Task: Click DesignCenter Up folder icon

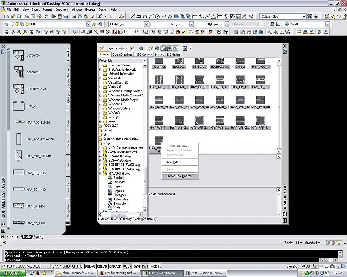Action: coord(132,48)
